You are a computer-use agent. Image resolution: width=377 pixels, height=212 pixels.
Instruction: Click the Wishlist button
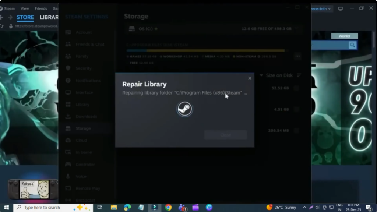[344, 36]
